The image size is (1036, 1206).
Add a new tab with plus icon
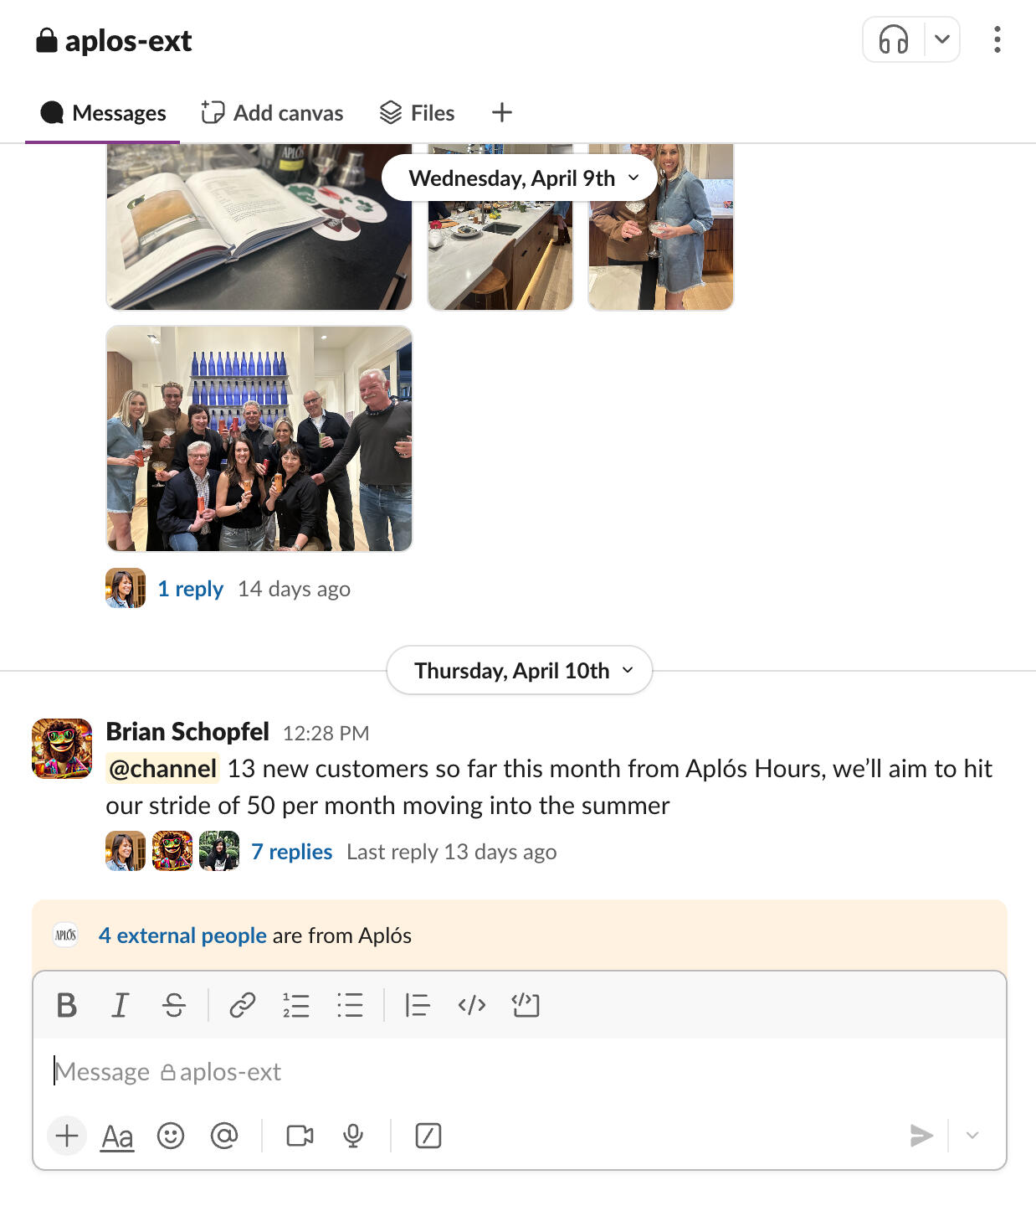click(x=501, y=112)
